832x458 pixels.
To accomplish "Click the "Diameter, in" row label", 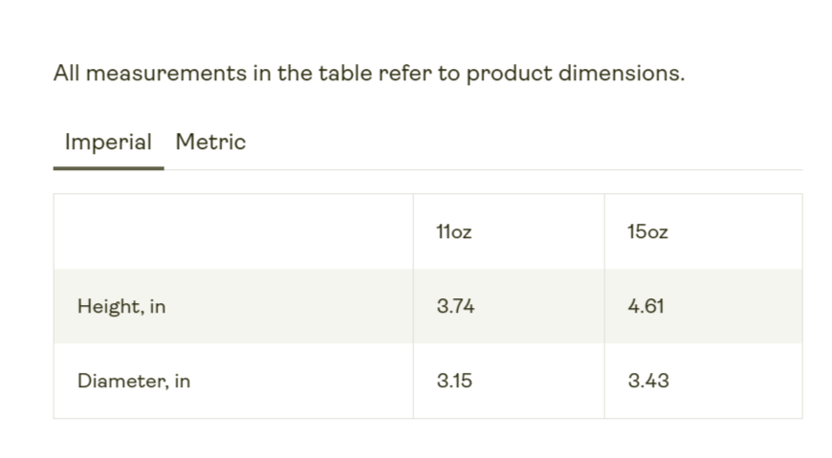I will (x=134, y=381).
